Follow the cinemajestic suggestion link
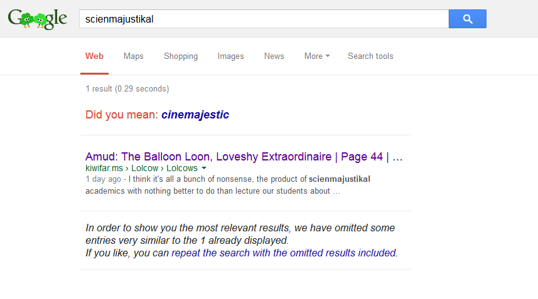The image size is (538, 299). tap(195, 115)
